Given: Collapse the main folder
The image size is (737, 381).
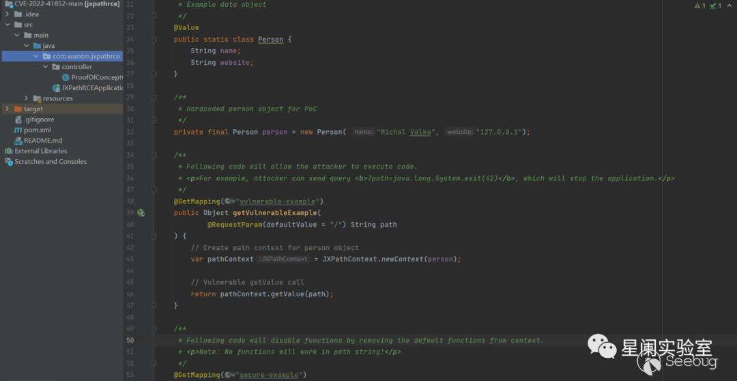Looking at the screenshot, I should [x=17, y=36].
